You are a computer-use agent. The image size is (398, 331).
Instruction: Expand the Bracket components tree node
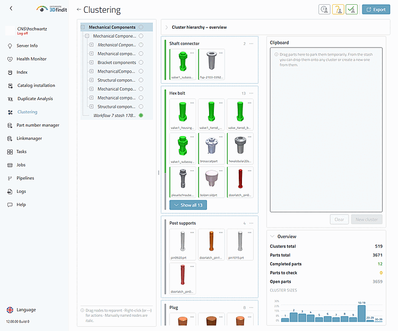click(x=91, y=62)
